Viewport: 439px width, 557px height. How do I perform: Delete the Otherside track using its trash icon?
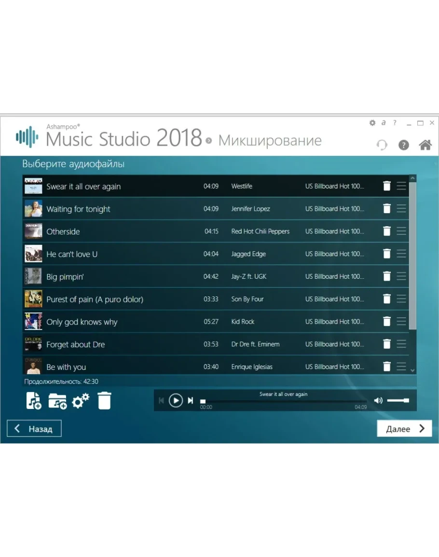click(x=386, y=231)
